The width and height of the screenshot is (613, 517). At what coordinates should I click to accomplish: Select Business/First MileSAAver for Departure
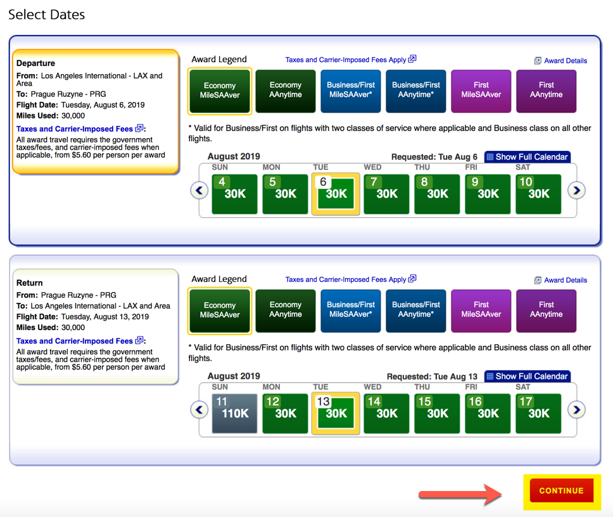tap(351, 91)
